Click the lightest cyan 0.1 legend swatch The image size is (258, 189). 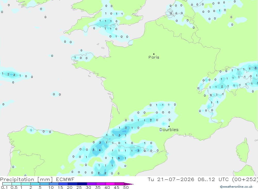7,184
